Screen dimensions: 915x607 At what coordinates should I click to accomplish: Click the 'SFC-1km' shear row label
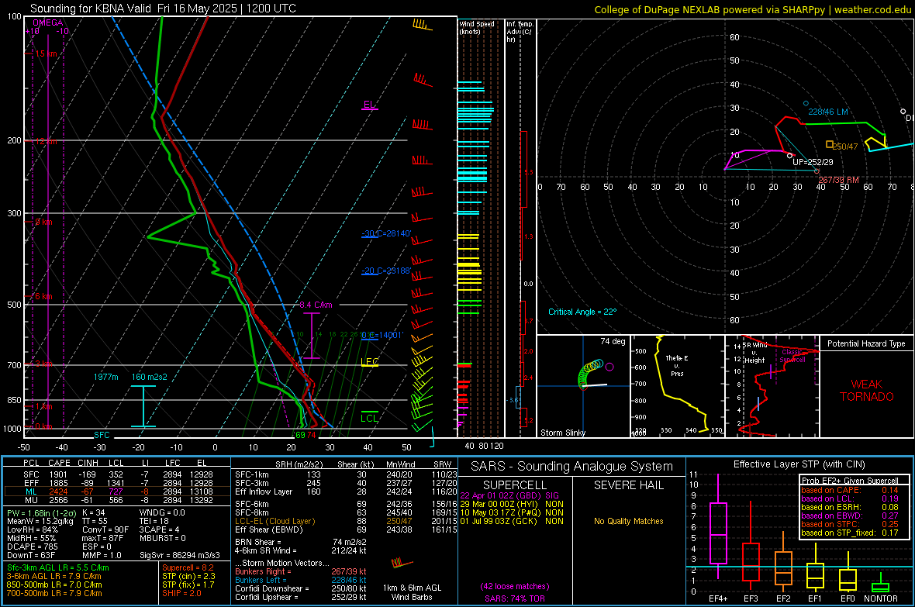(x=251, y=474)
